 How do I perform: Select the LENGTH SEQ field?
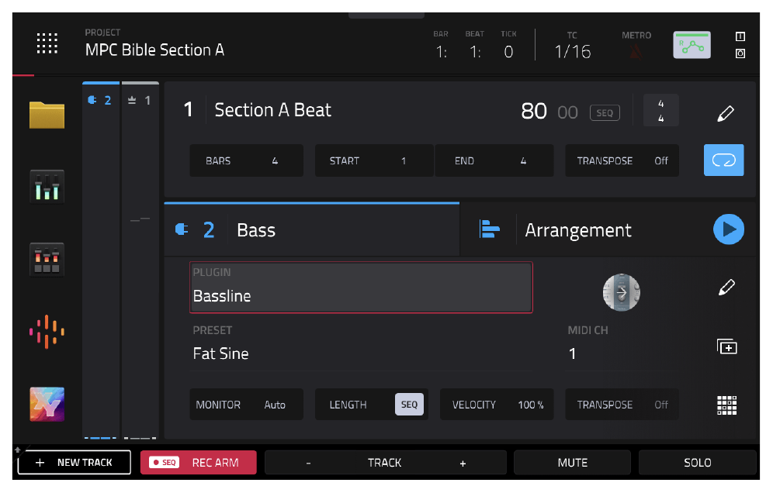pyautogui.click(x=371, y=405)
